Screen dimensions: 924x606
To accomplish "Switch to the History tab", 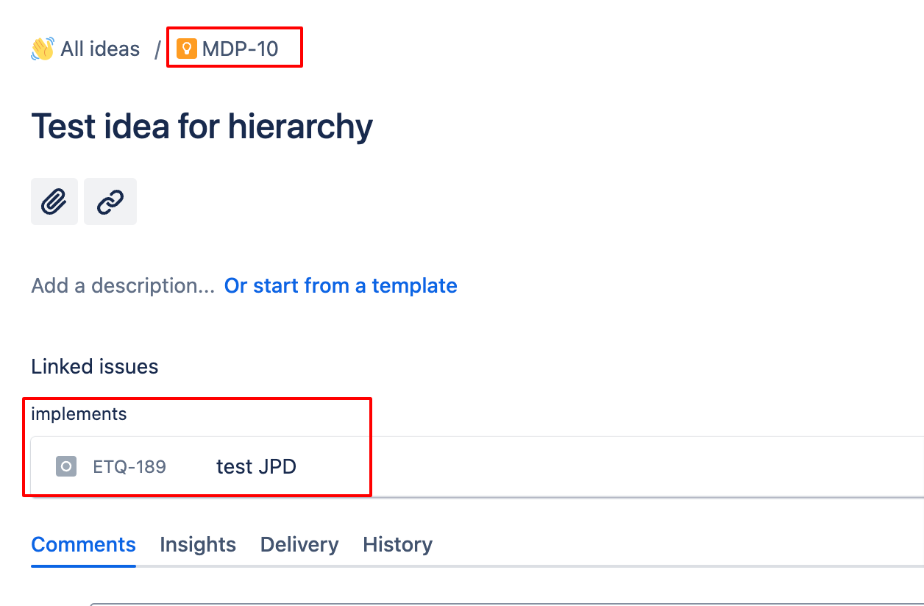I will click(x=397, y=544).
